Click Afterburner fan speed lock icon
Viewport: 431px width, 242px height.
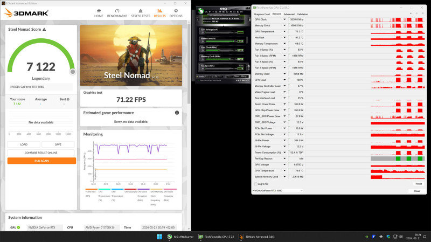tap(248, 66)
